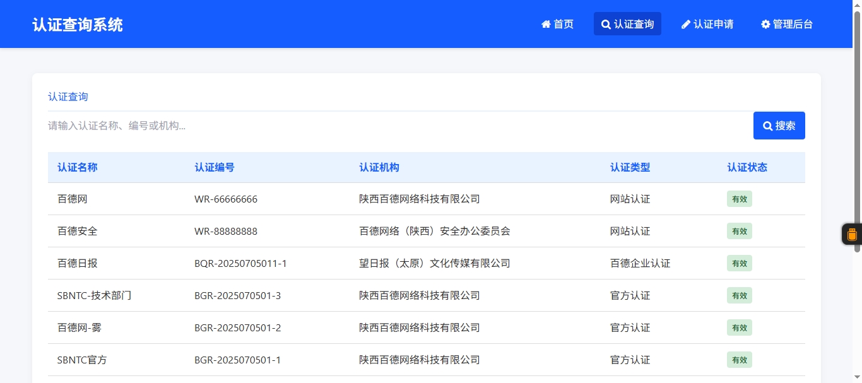
Task: Click the gear icon beside 管理后台
Action: 765,25
